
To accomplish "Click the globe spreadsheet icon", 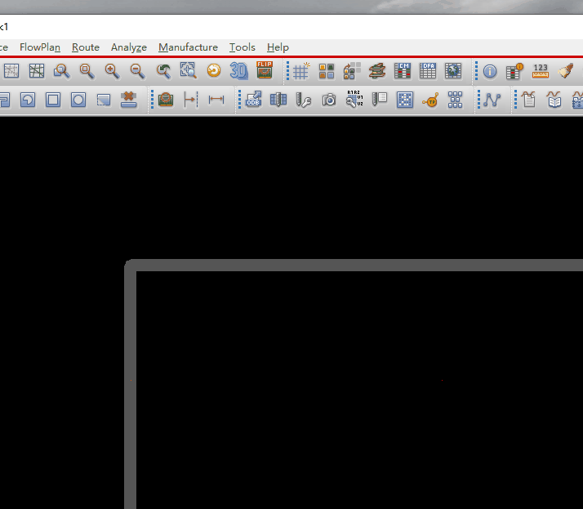I will pos(453,71).
